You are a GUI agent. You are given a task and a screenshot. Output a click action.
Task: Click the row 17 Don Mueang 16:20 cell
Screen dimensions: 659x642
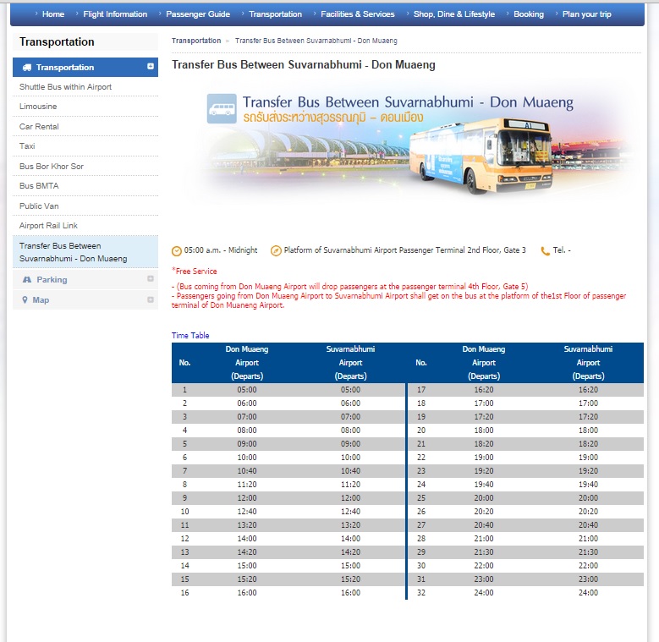point(484,389)
